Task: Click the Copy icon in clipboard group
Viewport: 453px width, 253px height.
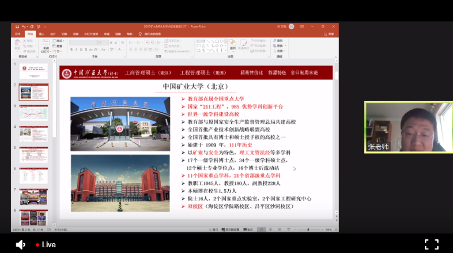Action: [x=25, y=46]
